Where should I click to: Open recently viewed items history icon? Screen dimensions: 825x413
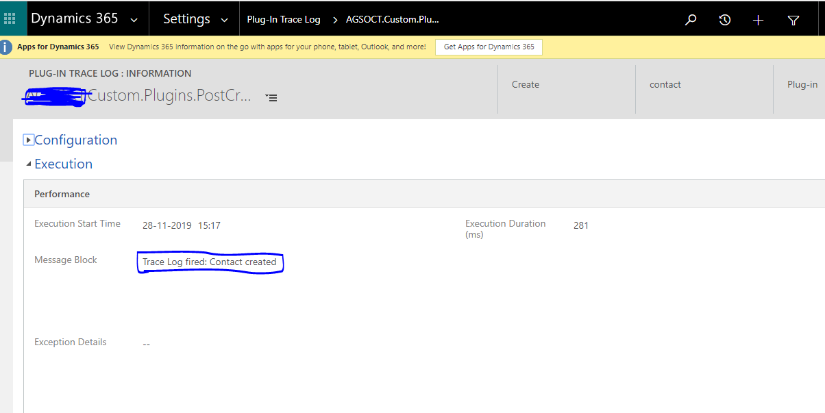[x=724, y=20]
